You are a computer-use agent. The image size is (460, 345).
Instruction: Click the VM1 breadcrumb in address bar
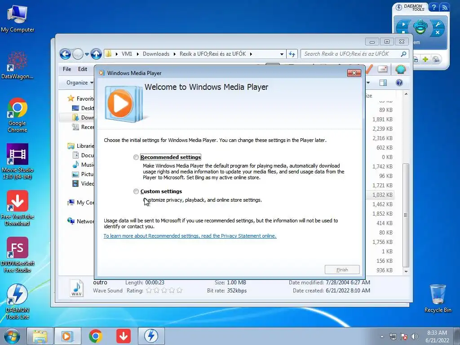coord(127,54)
